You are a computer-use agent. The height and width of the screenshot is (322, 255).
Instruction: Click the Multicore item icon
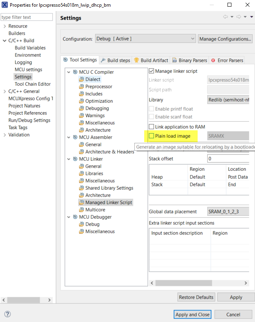point(81,210)
